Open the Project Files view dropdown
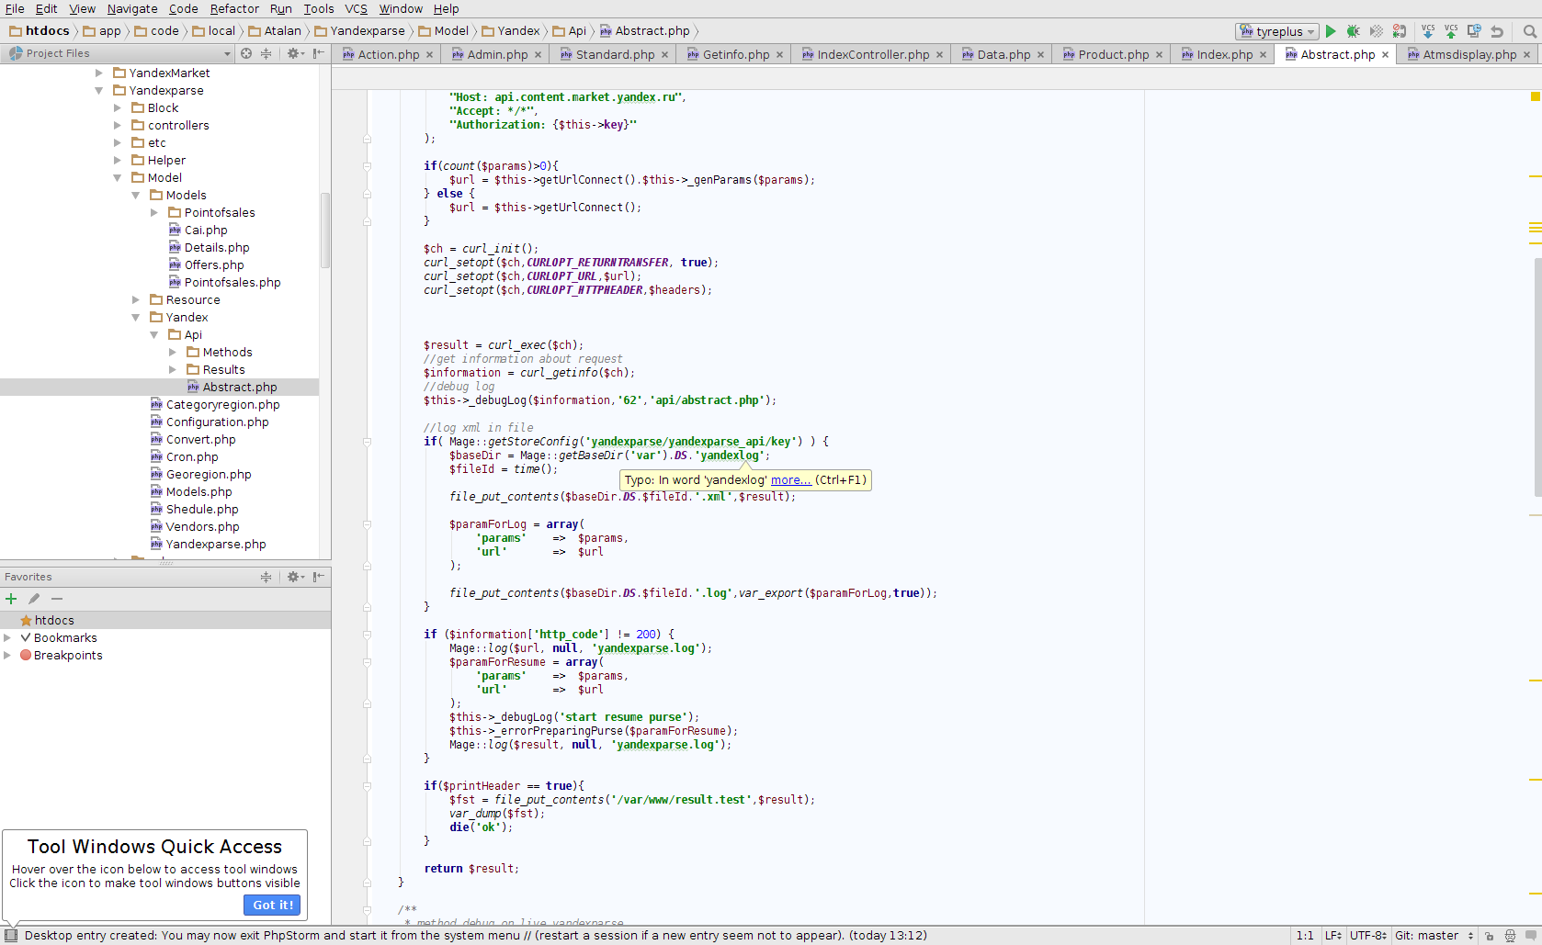The height and width of the screenshot is (945, 1542). coord(119,53)
